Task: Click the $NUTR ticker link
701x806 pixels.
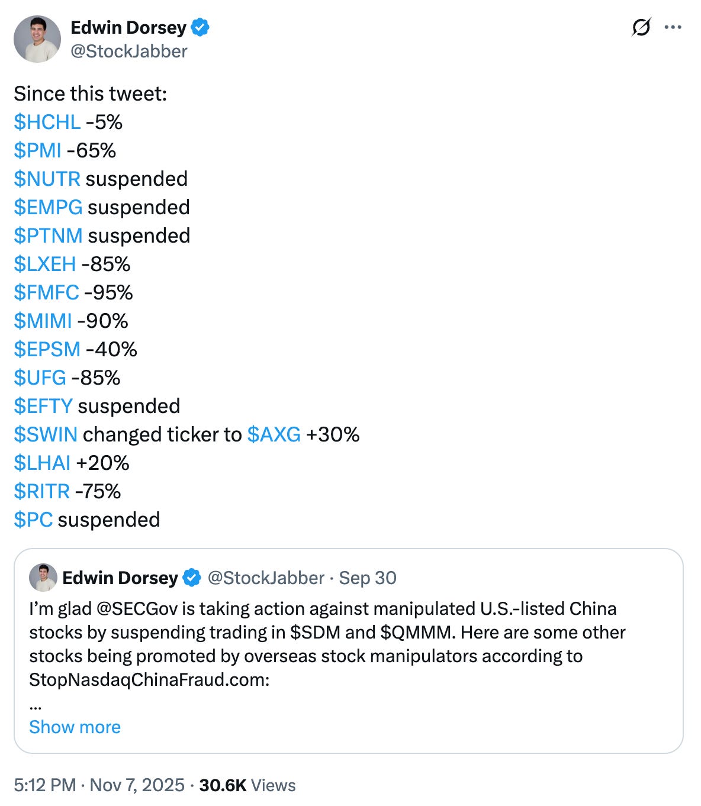Action: coord(47,179)
